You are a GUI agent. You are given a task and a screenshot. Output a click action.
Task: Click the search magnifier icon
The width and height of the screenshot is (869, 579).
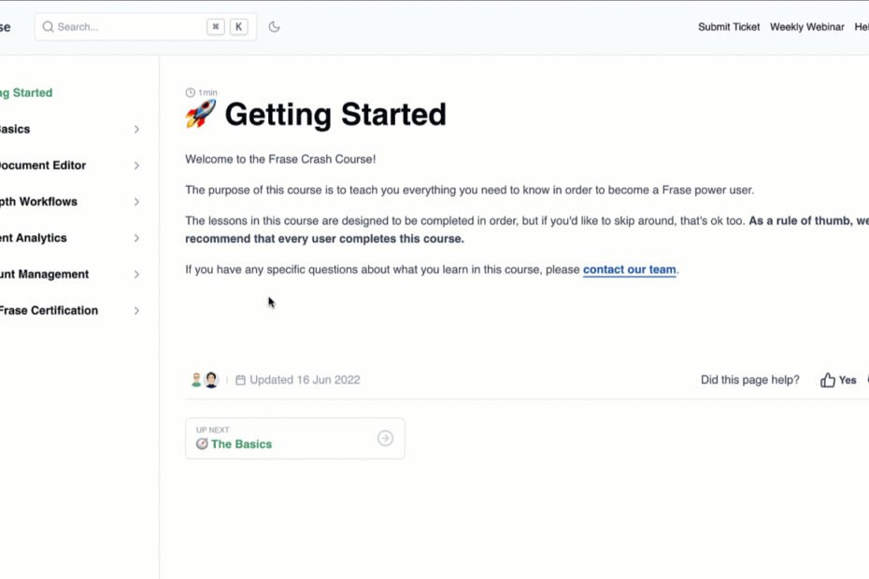[x=49, y=26]
